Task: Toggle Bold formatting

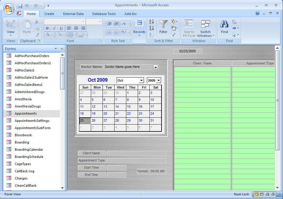Action: tap(47, 28)
